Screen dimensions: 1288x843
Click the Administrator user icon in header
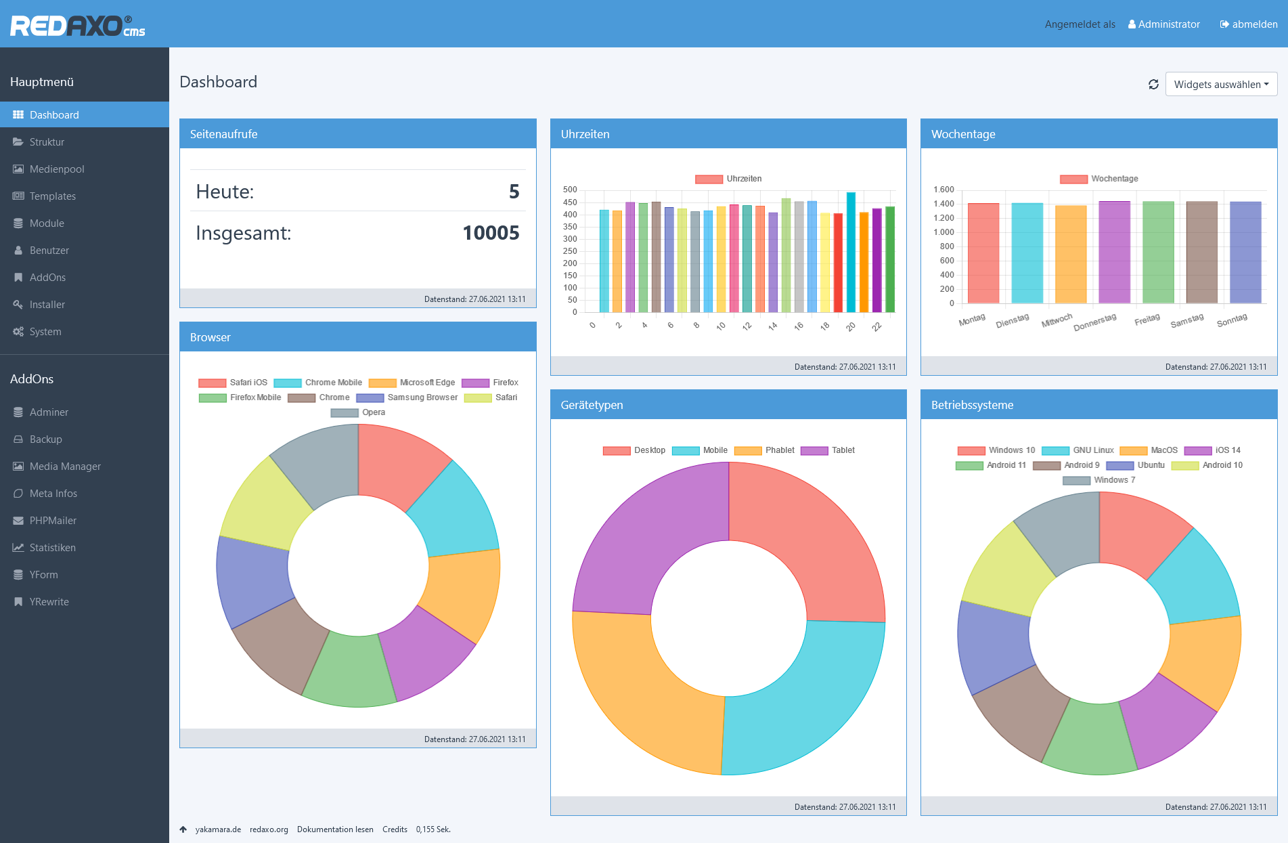pos(1132,24)
